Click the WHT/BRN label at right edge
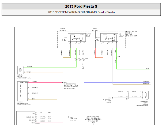The image size is (162, 125). point(146,84)
